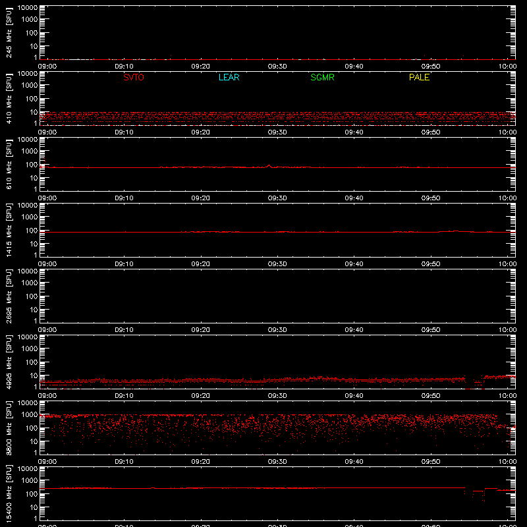Image resolution: width=527 pixels, height=527 pixels.
Task: Click 09:50 label below the 1415 MHz plot
Action: [431, 264]
